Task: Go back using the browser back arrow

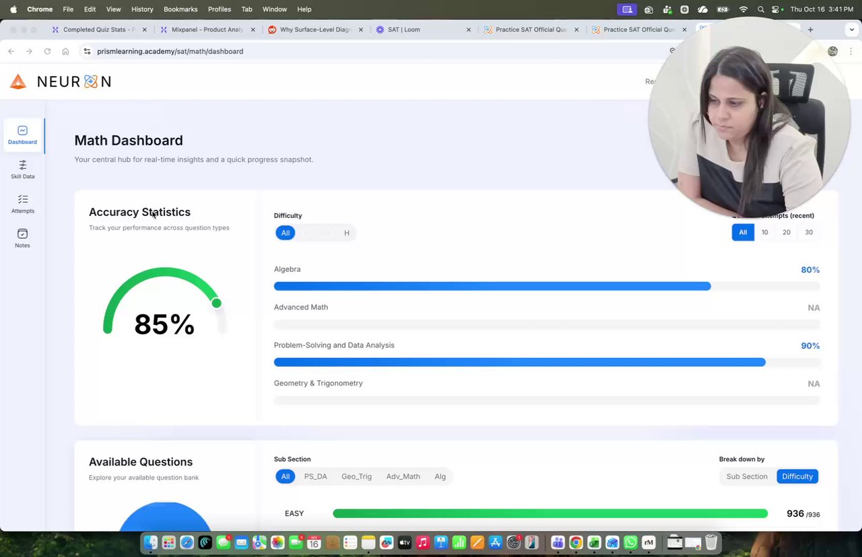Action: pos(11,51)
